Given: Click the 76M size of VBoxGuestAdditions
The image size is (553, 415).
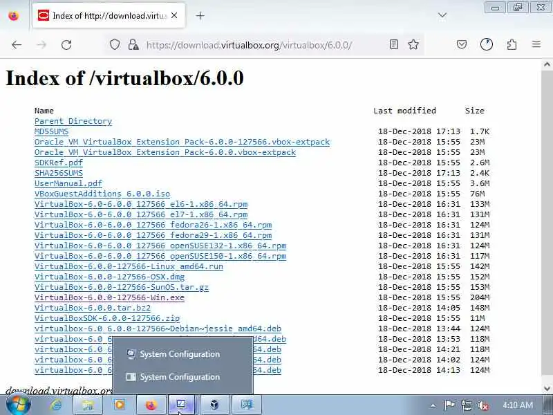Looking at the screenshot, I should 477,194.
